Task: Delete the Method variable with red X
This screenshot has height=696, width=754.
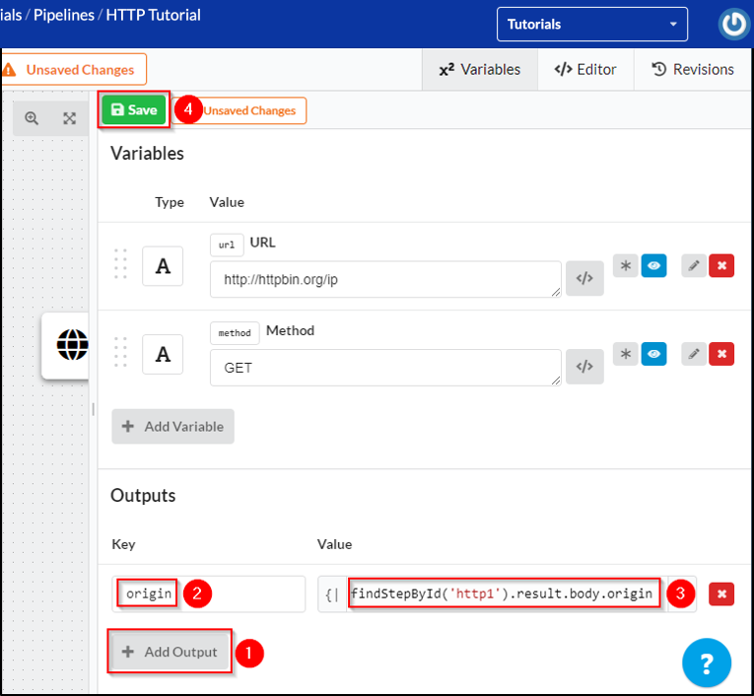Action: click(x=721, y=353)
